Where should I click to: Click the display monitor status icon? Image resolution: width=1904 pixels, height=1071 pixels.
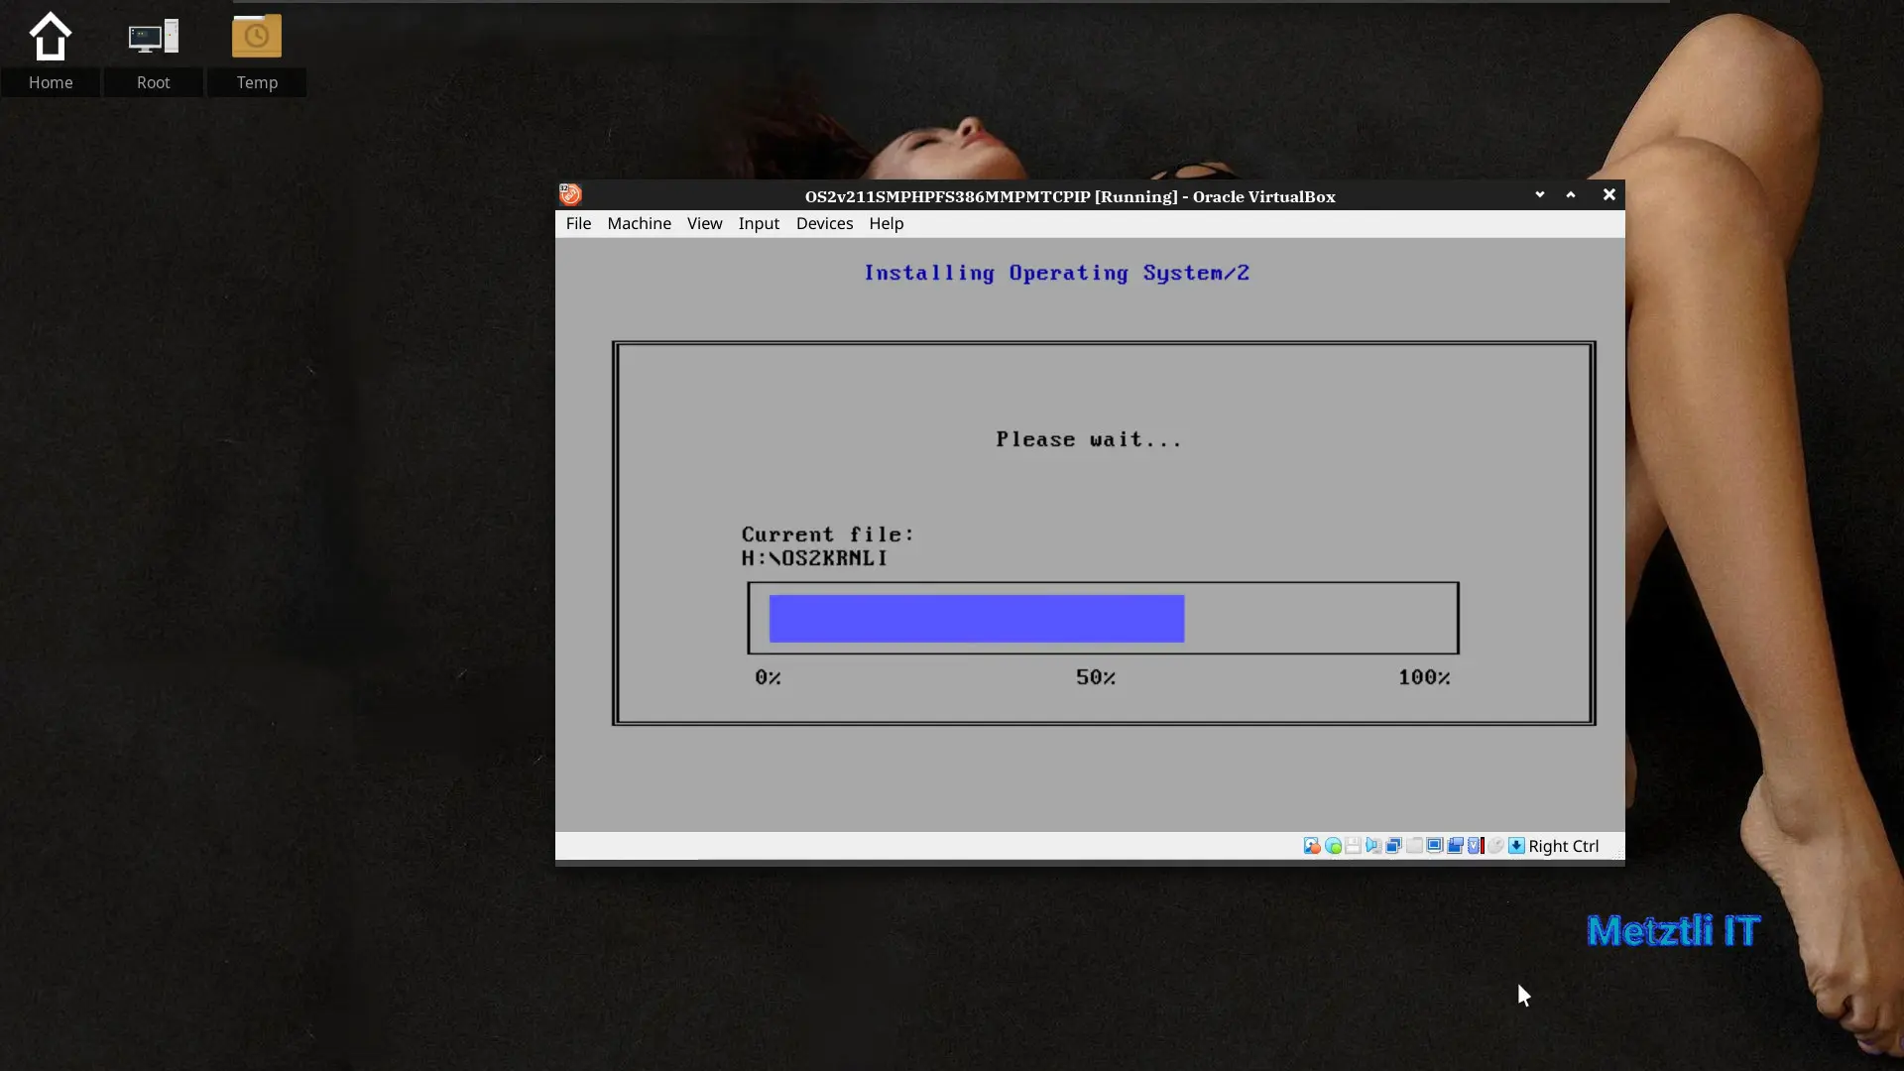(1435, 846)
